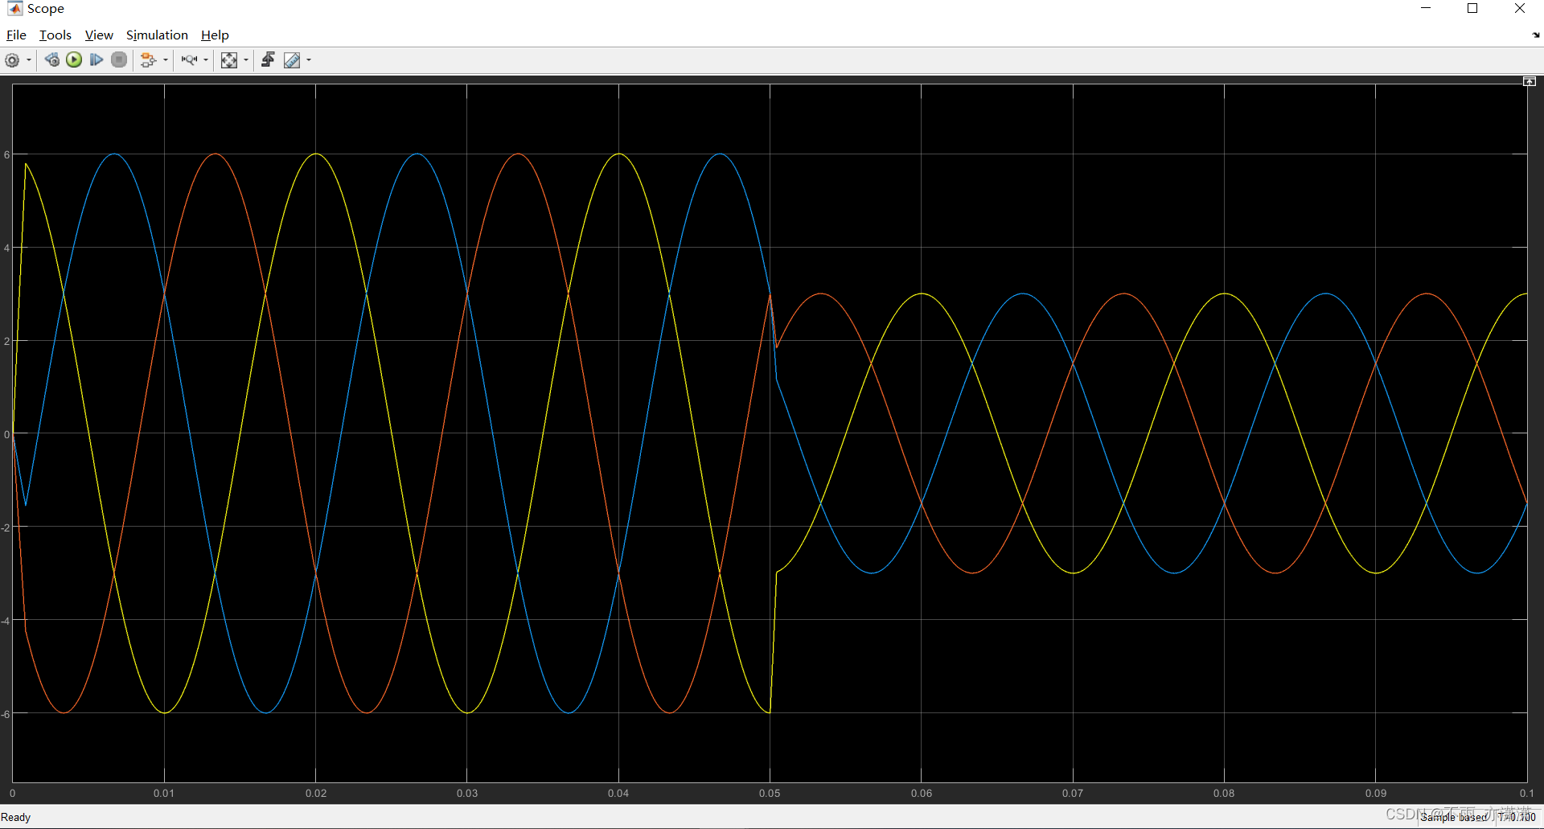Click the Scale Axes Limits icon
Viewport: 1544px width, 829px height.
(x=229, y=60)
